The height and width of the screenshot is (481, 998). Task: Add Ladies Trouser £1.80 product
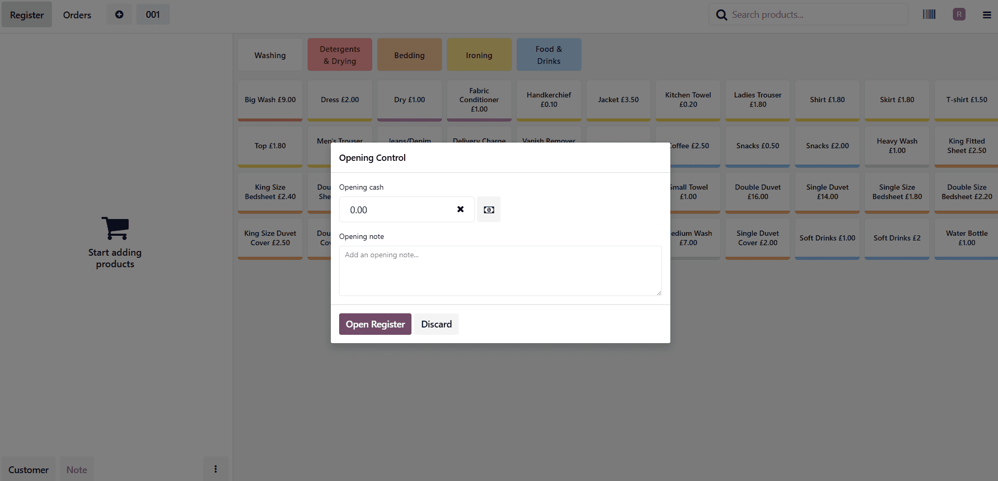tap(758, 100)
